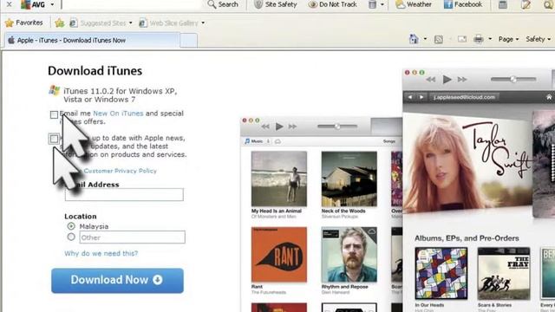This screenshot has height=312, width=555.
Task: Open the AVG logo dropdown menu
Action: (52, 4)
